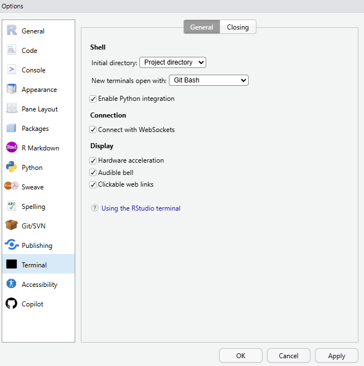
Task: Open the Console options section label
Action: [33, 70]
